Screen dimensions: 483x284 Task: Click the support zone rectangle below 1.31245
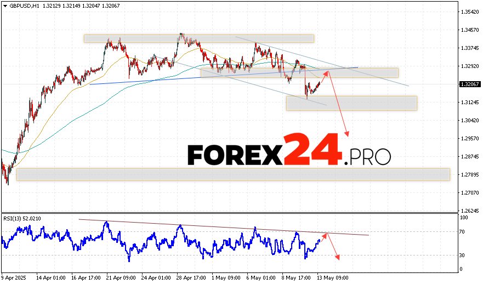[x=351, y=103]
